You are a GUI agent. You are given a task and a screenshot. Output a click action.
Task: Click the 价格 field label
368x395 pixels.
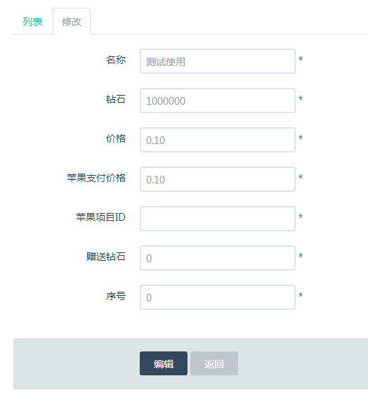click(116, 138)
